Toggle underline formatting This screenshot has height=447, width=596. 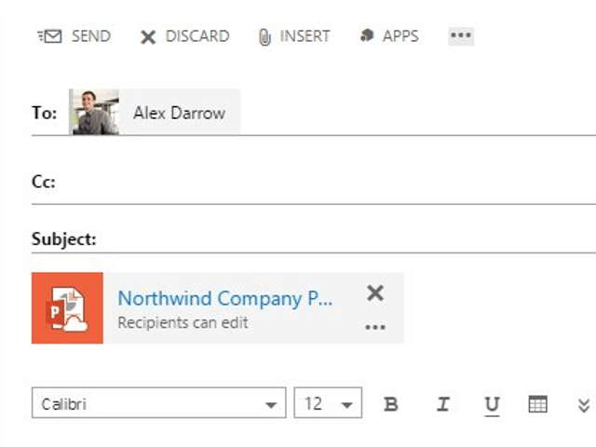click(493, 405)
